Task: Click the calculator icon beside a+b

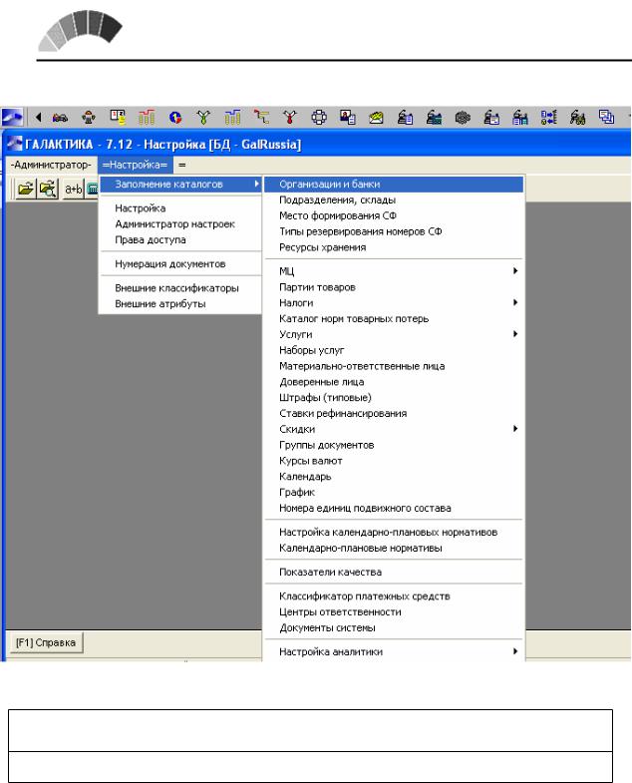Action: (93, 189)
